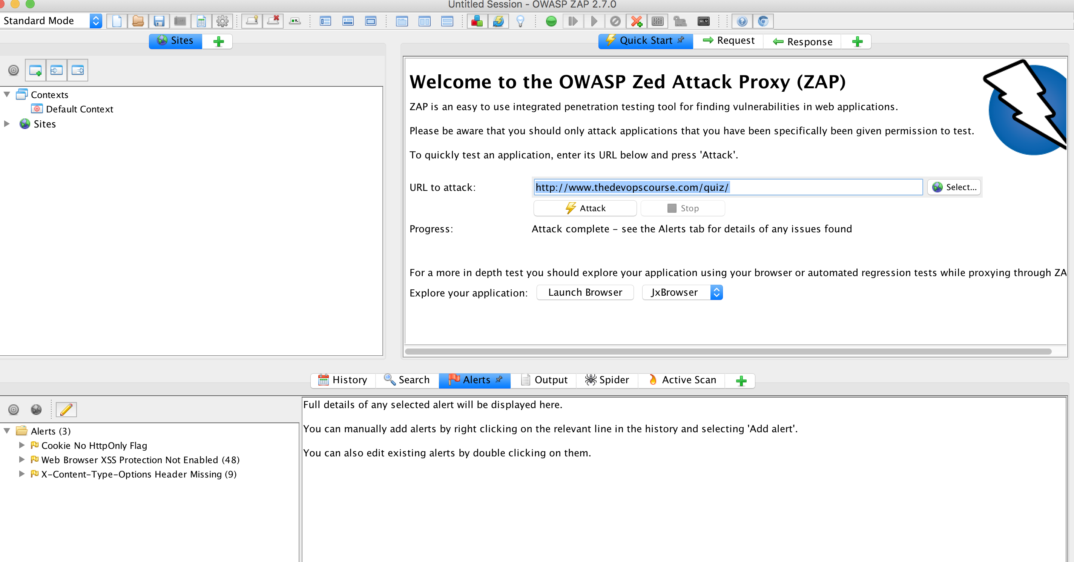Set Request and Response side by side
Viewport: 1074px width, 562px height.
[x=424, y=21]
